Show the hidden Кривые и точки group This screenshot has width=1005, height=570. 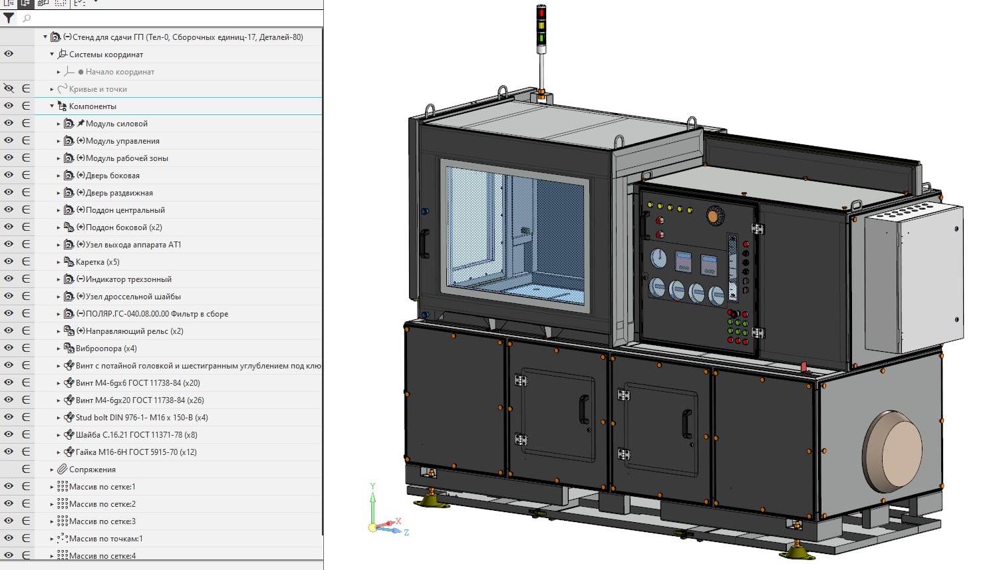(9, 89)
